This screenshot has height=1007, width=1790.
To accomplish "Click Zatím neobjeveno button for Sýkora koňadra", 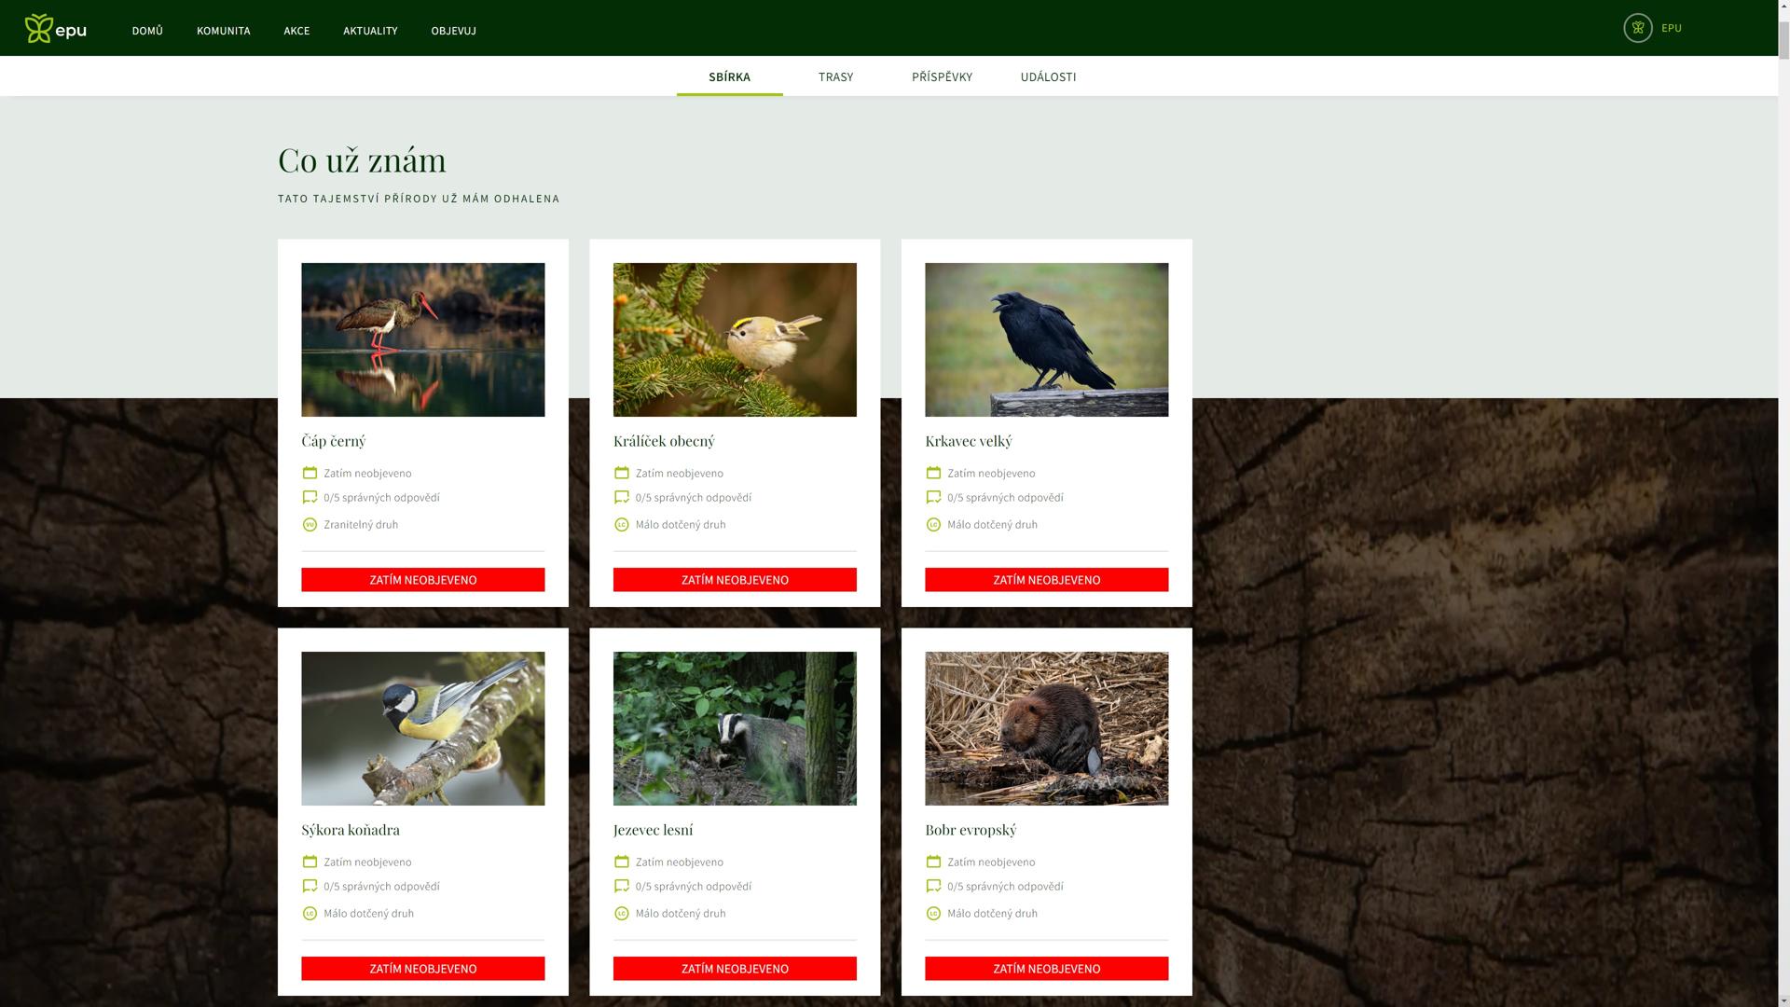I will pos(422,969).
